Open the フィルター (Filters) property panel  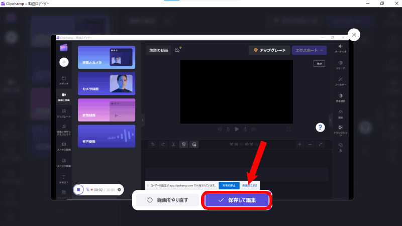click(x=341, y=81)
